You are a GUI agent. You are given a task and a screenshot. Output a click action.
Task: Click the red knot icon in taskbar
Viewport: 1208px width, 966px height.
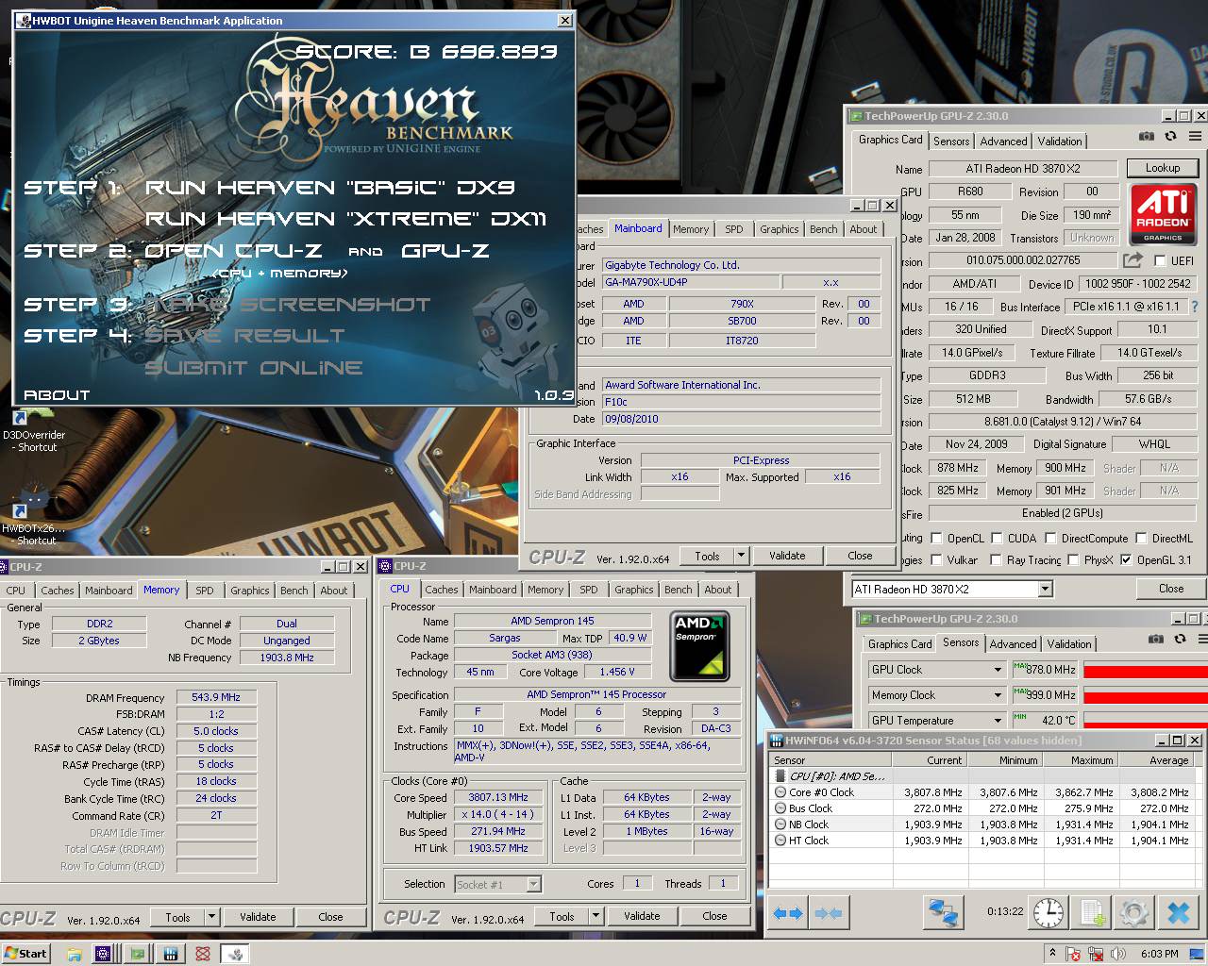203,954
